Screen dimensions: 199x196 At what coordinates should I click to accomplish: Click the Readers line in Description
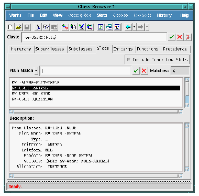click(x=58, y=156)
